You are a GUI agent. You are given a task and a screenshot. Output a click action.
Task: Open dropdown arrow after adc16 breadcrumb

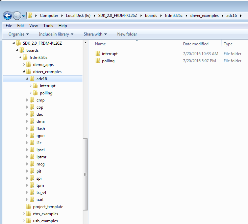tap(241, 16)
